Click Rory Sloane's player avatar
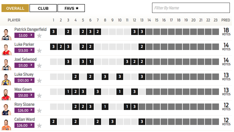234x132 pixels. point(6,110)
